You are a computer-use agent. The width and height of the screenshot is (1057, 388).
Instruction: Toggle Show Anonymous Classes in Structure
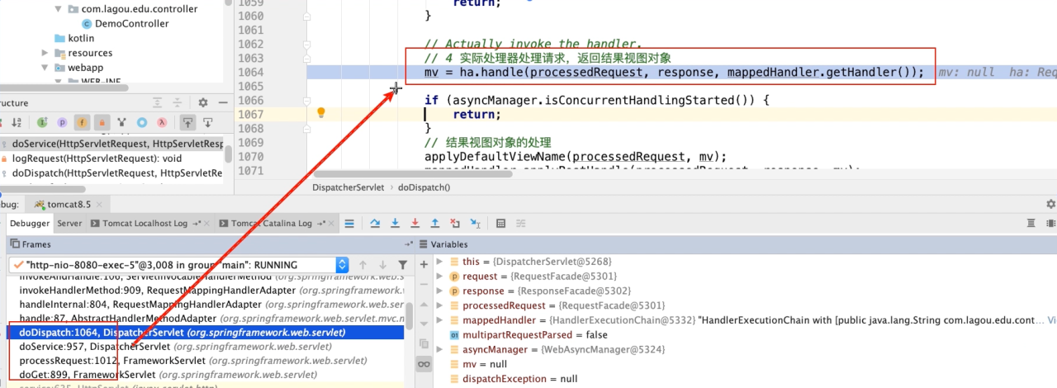pyautogui.click(x=142, y=123)
